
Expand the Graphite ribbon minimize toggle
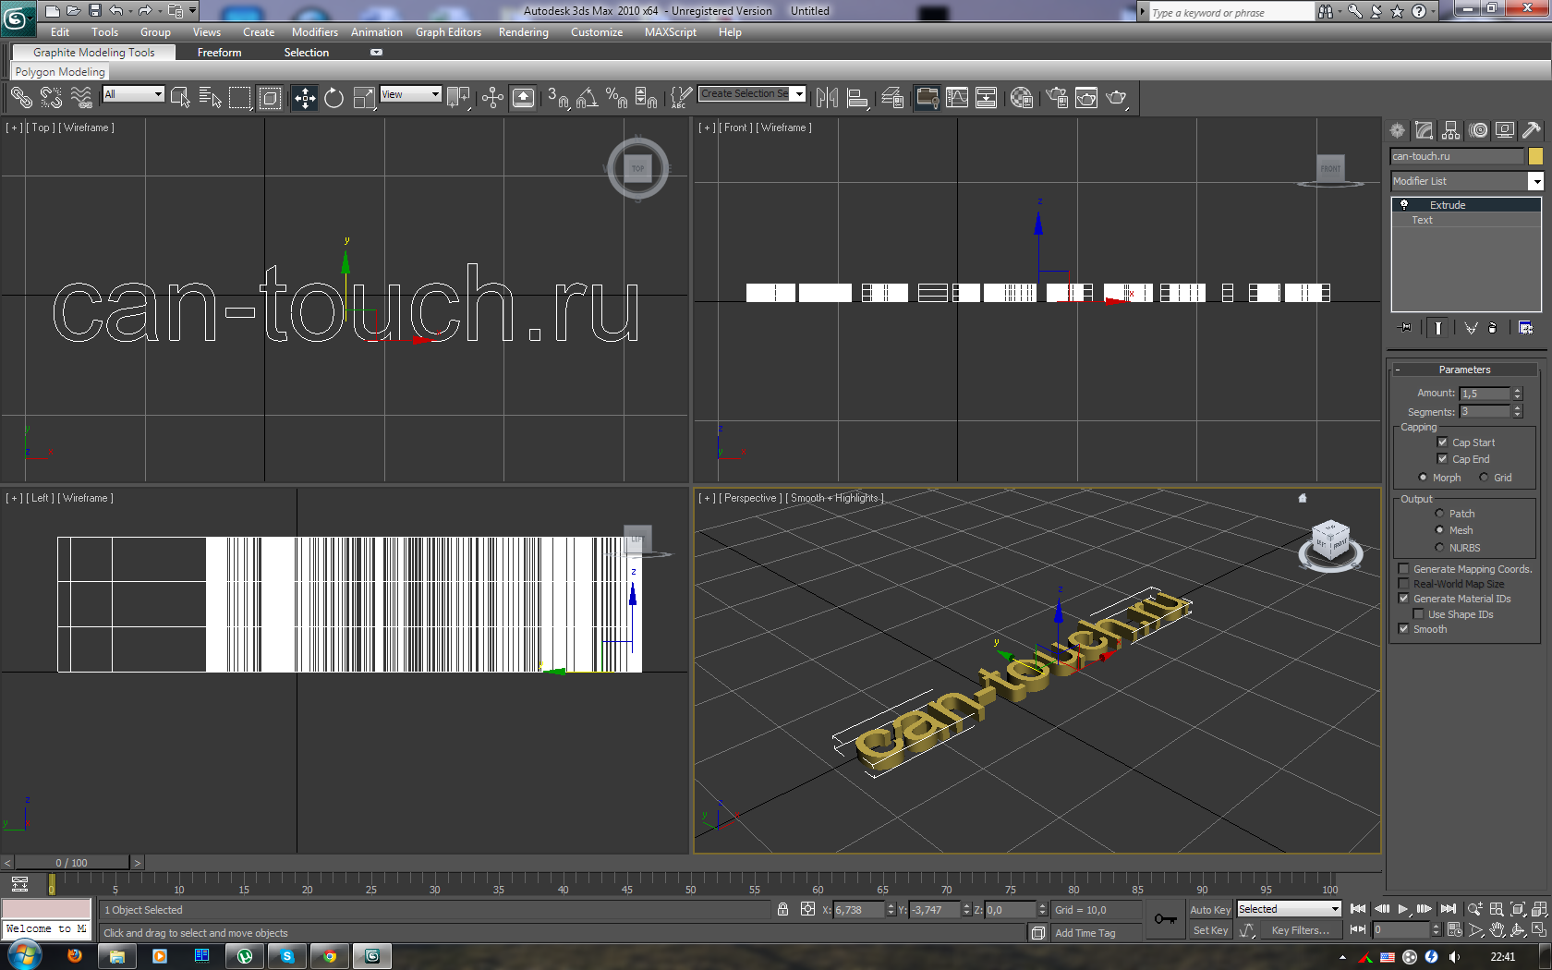coord(376,53)
